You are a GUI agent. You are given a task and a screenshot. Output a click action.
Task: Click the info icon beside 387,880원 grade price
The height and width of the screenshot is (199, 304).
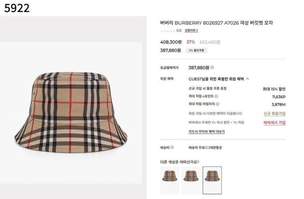coord(212,68)
